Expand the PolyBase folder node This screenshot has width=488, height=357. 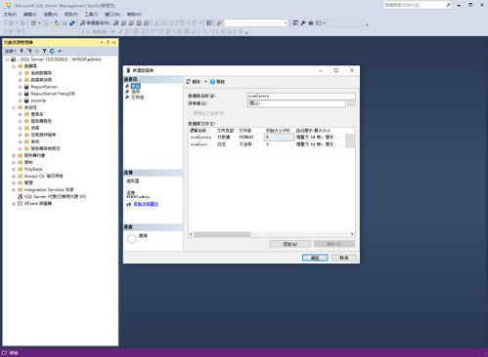click(x=14, y=170)
